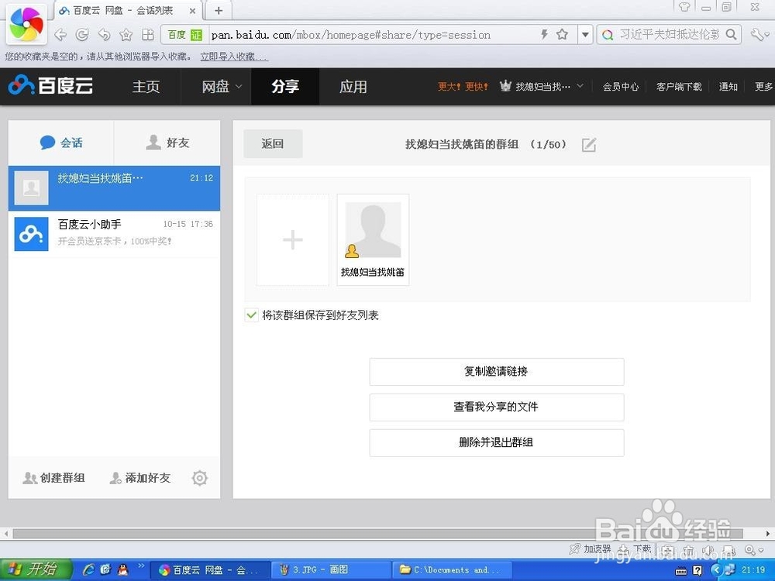775x581 pixels.
Task: Click the plus tile to invite a member
Action: point(292,240)
